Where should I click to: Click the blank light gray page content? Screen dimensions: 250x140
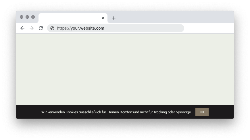125,69
